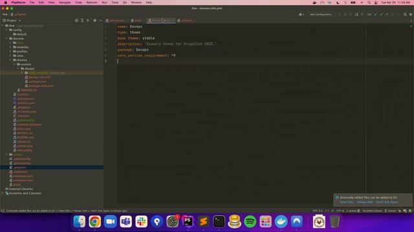Click the Expand All icon in Project panel
The height and width of the screenshot is (232, 414).
coord(82,20)
